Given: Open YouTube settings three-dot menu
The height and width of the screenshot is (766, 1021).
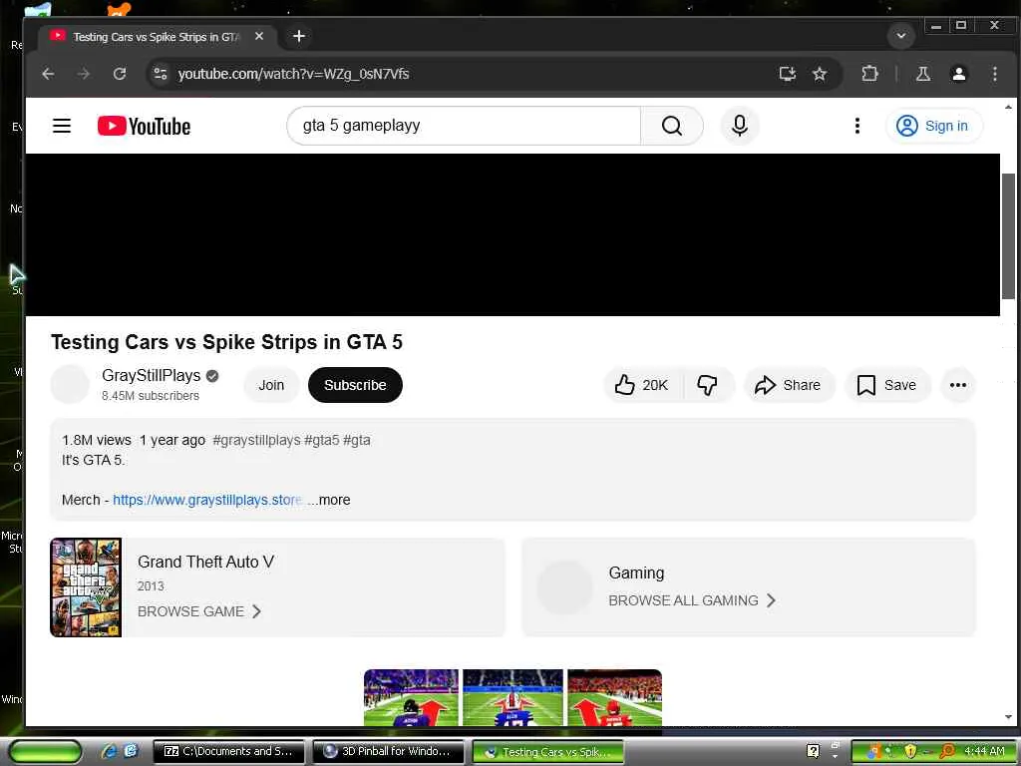Looking at the screenshot, I should (x=856, y=126).
